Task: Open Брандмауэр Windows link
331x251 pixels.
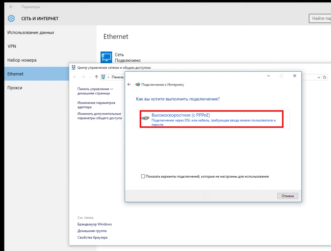Action: click(x=94, y=224)
